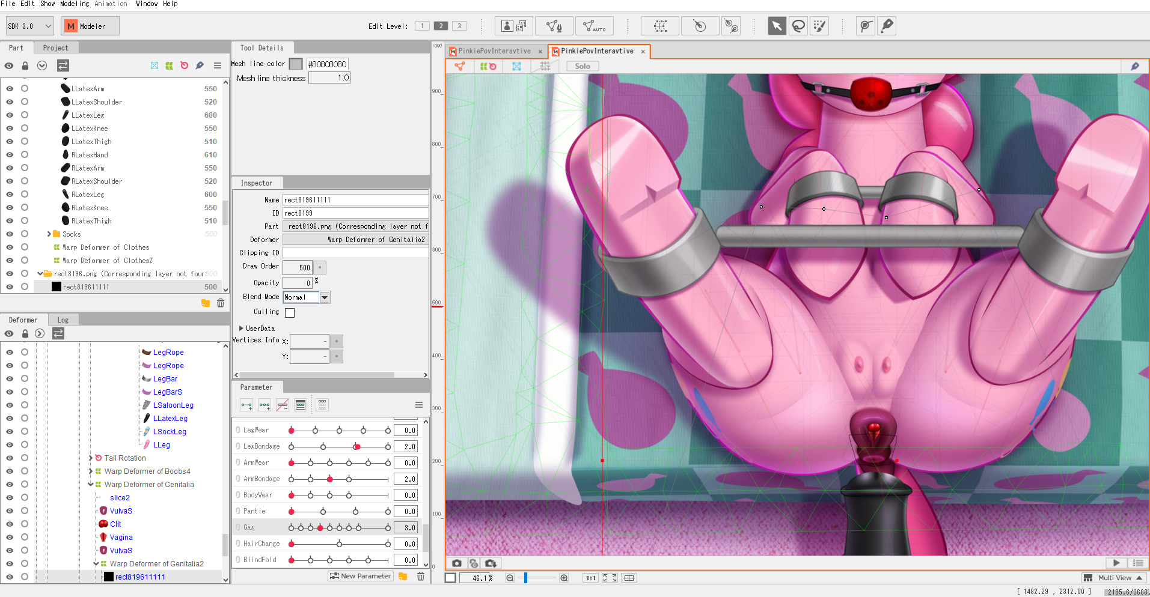Viewport: 1150px width, 597px height.
Task: Activate the lasso selection tool
Action: coord(798,26)
